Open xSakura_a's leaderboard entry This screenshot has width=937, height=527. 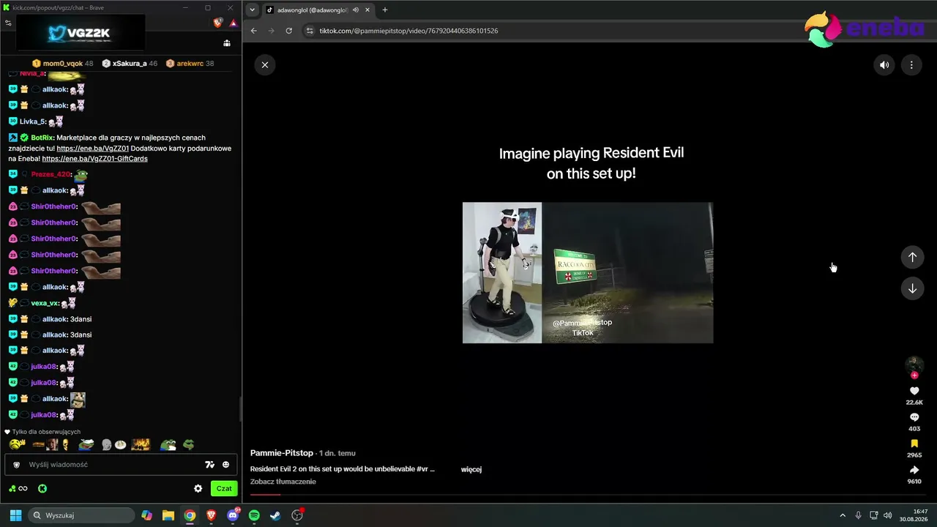[x=130, y=64]
